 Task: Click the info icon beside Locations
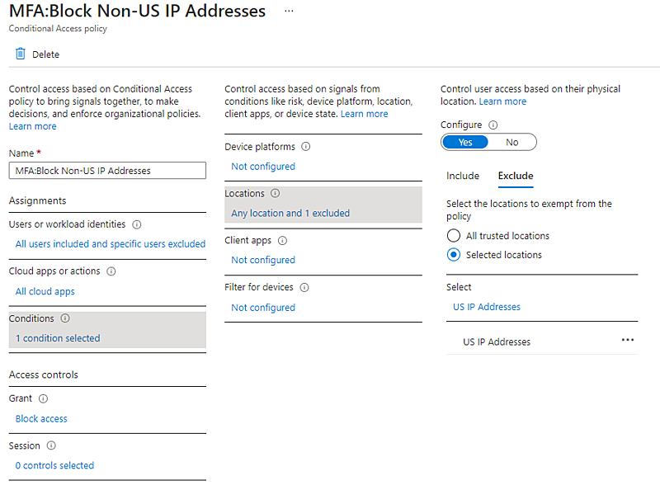[276, 193]
